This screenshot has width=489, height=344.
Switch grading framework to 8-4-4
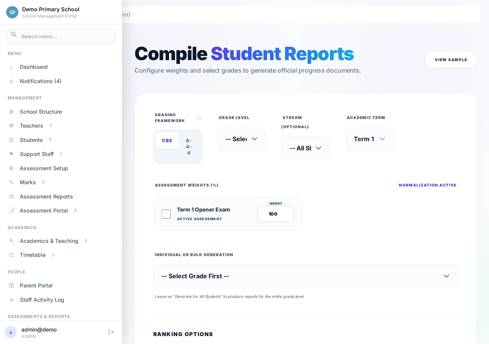pyautogui.click(x=189, y=147)
